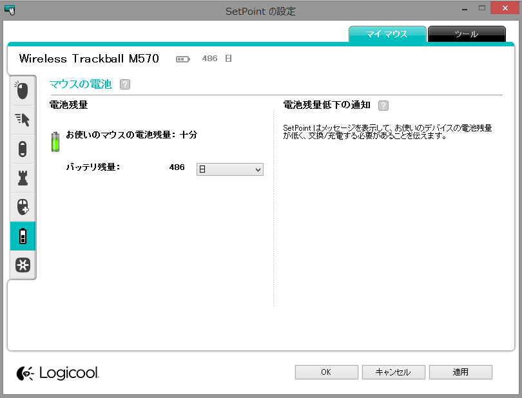This screenshot has width=522, height=398.
Task: Click the キャンセル button
Action: 394,372
